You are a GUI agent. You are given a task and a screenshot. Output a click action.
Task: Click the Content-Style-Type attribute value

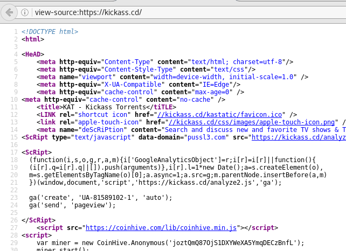(x=139, y=69)
